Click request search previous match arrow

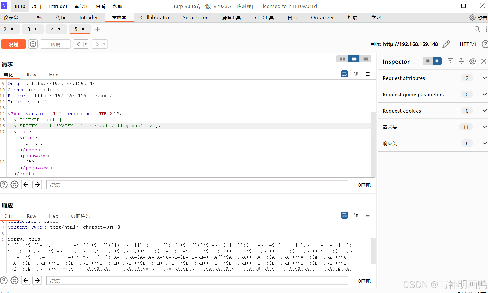coord(26,185)
